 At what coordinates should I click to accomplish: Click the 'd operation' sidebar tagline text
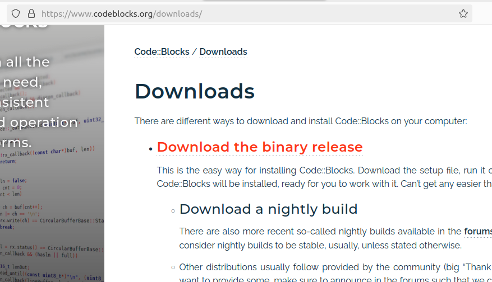click(x=39, y=123)
